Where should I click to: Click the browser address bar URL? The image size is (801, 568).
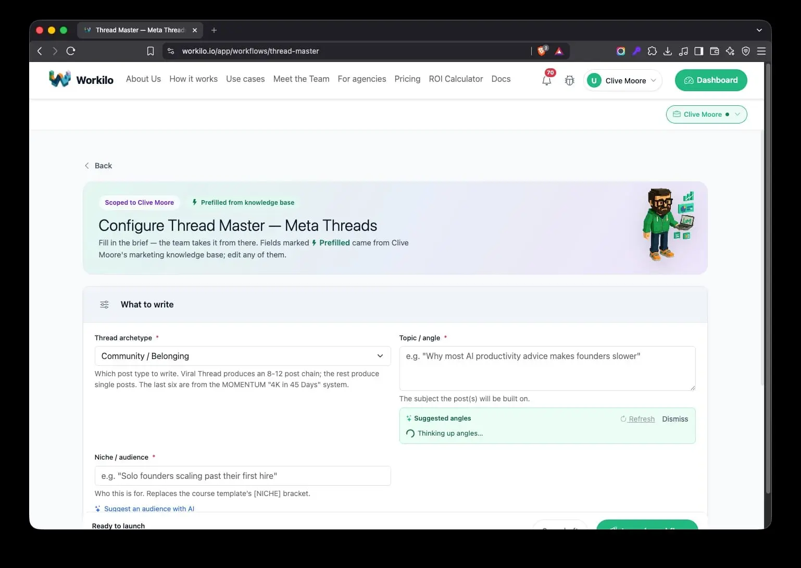pyautogui.click(x=251, y=51)
